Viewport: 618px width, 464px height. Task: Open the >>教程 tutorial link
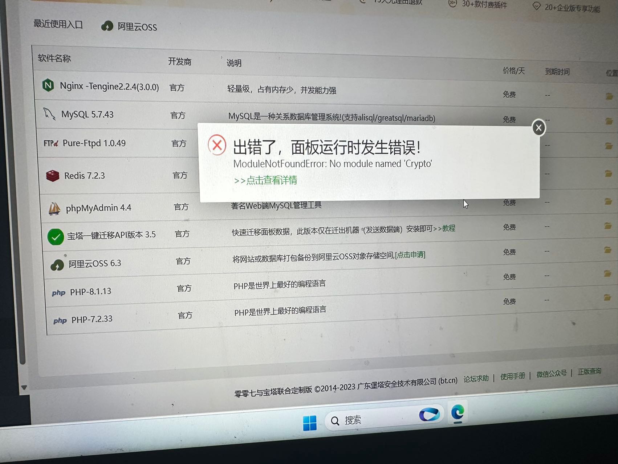click(448, 228)
